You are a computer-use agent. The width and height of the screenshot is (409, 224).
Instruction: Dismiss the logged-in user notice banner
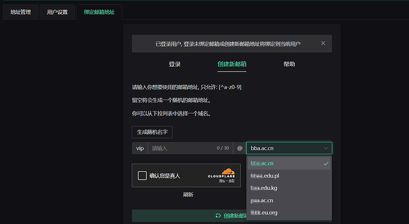(323, 43)
